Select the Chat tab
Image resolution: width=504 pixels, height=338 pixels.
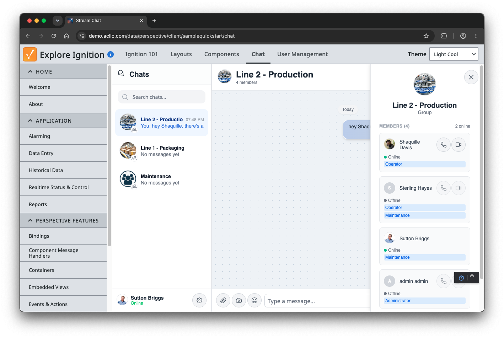pos(258,54)
